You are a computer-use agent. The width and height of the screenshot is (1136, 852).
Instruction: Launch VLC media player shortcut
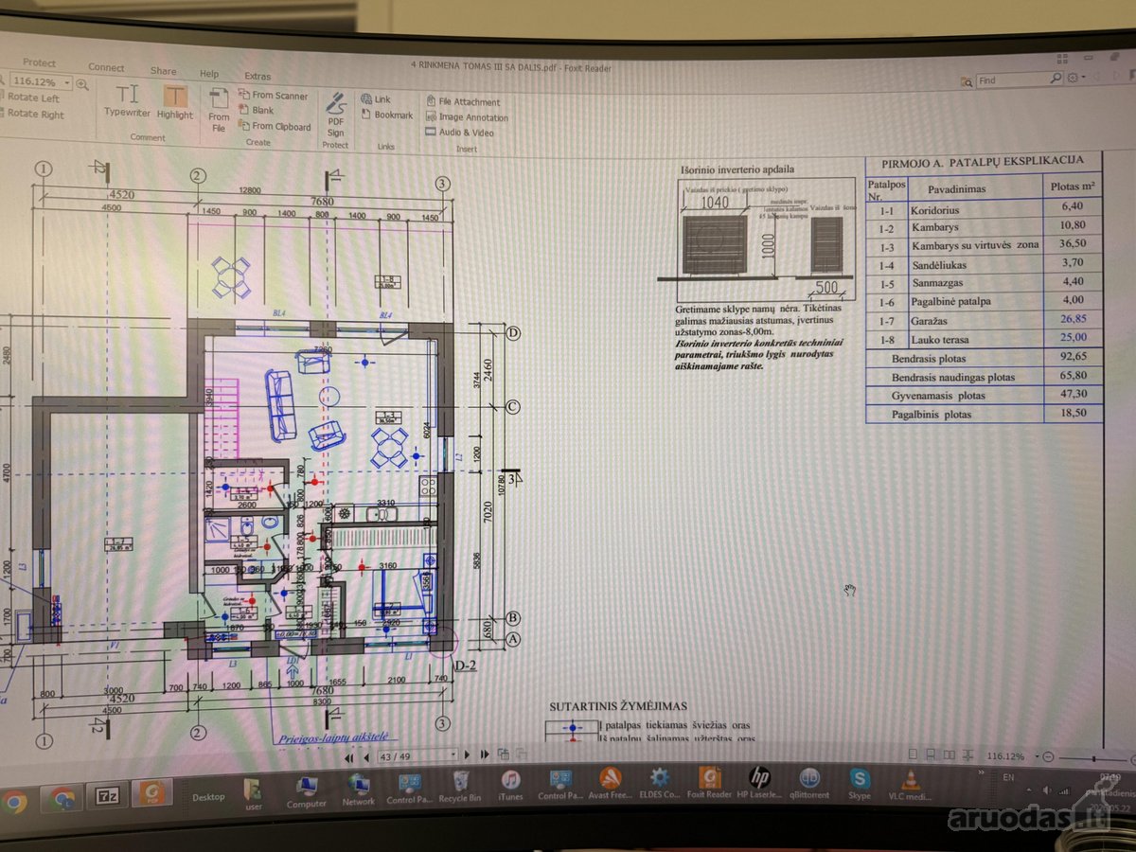pos(910,786)
